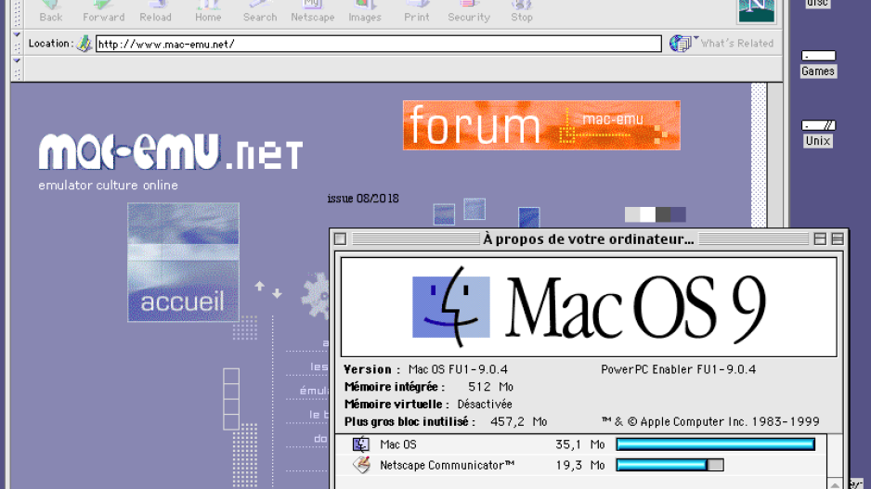Click the Mac OS row icon

click(x=361, y=444)
